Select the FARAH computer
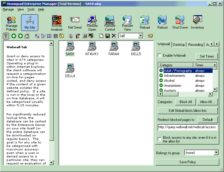Image resolution: width=224 pixels, height=172 pixels. tap(114, 49)
